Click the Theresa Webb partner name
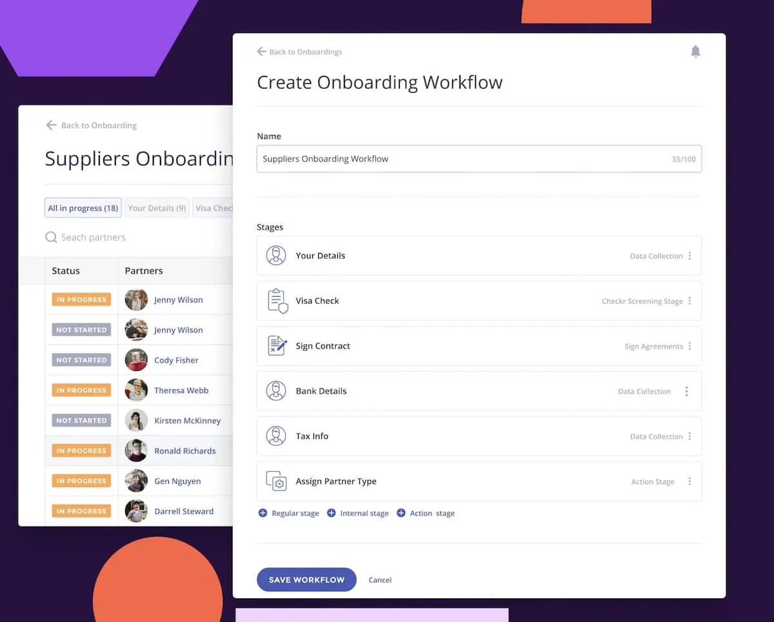Image resolution: width=774 pixels, height=622 pixels. 181,390
